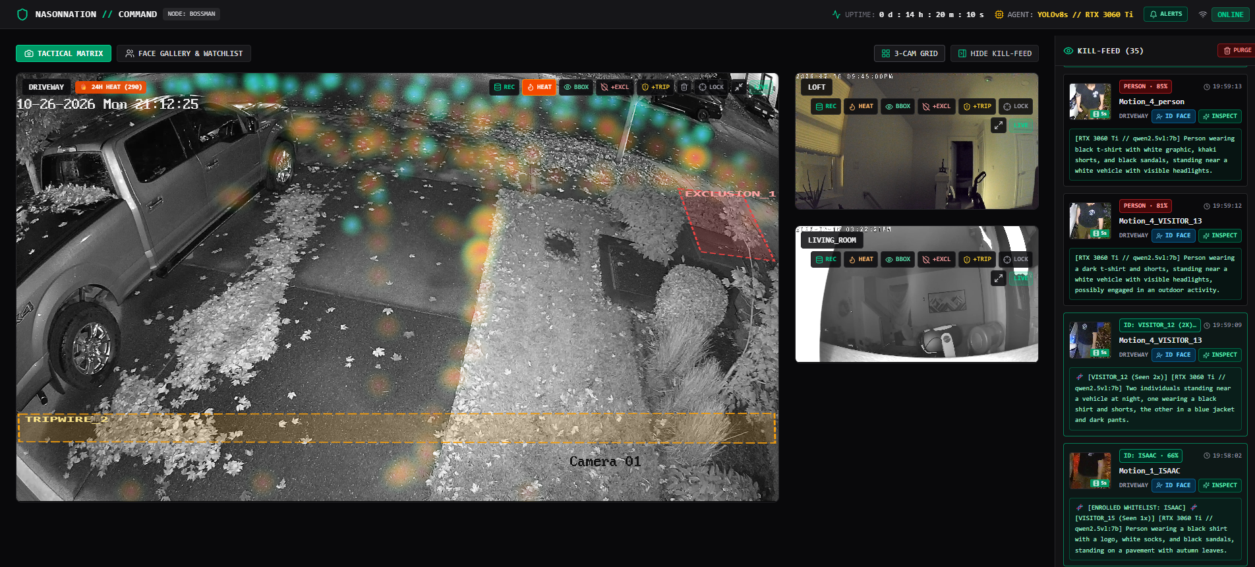This screenshot has width=1255, height=567.
Task: Select the 3-Cam Grid layout
Action: tap(910, 53)
